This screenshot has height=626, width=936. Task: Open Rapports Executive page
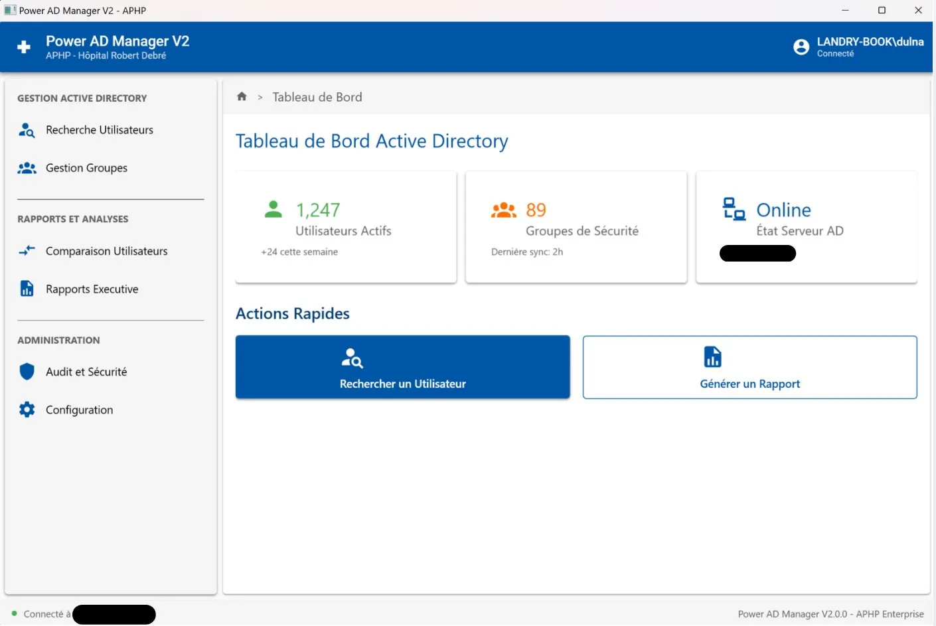pyautogui.click(x=110, y=289)
